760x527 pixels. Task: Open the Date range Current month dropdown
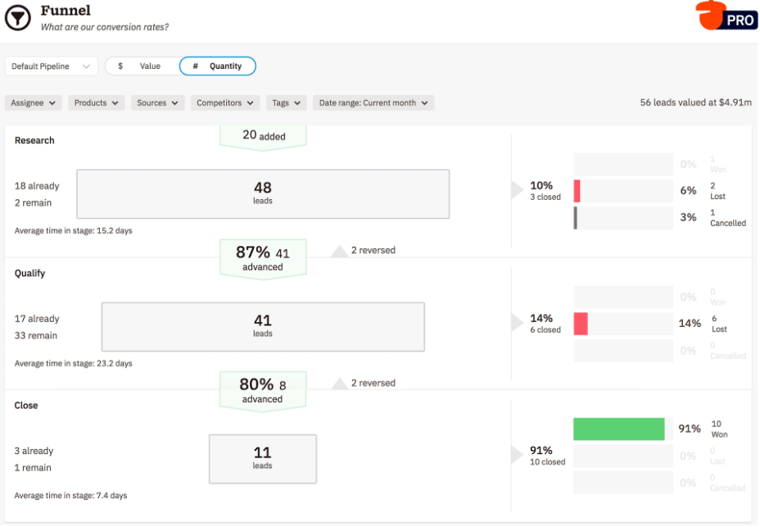[x=373, y=102]
